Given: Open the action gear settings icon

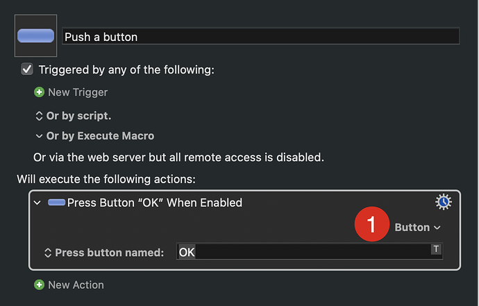Looking at the screenshot, I should [x=444, y=202].
